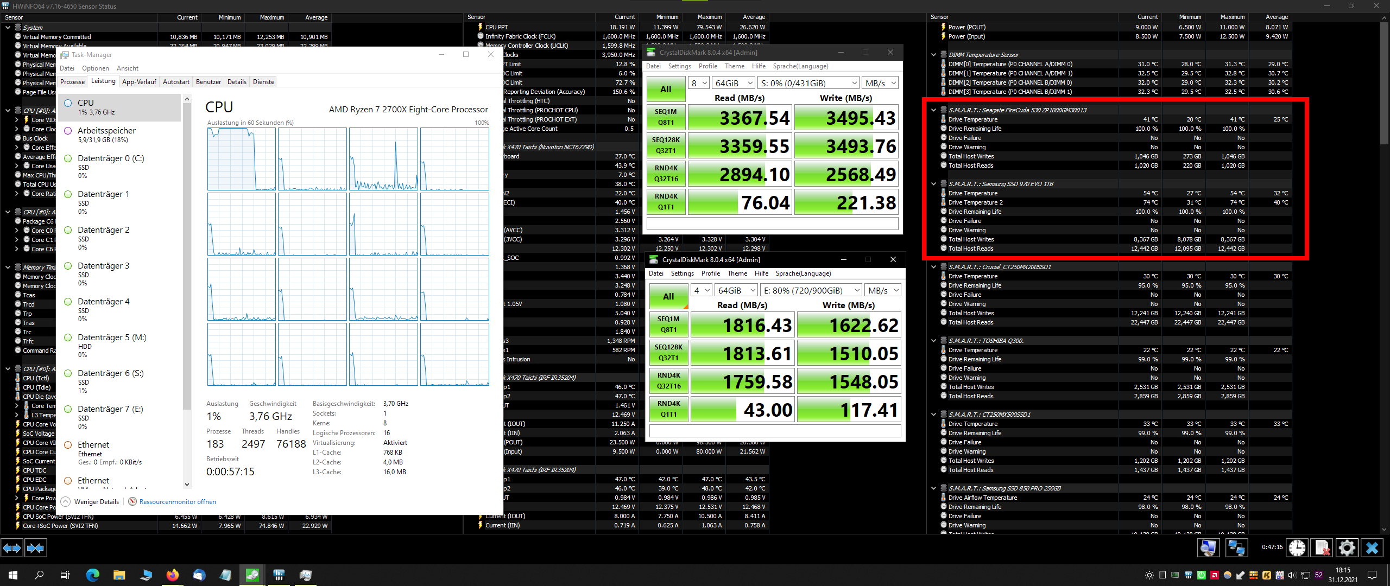Click brightness sun tray icon

[x=1149, y=575]
